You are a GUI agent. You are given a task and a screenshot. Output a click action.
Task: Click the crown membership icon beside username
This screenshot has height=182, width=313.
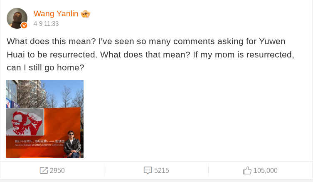(86, 14)
